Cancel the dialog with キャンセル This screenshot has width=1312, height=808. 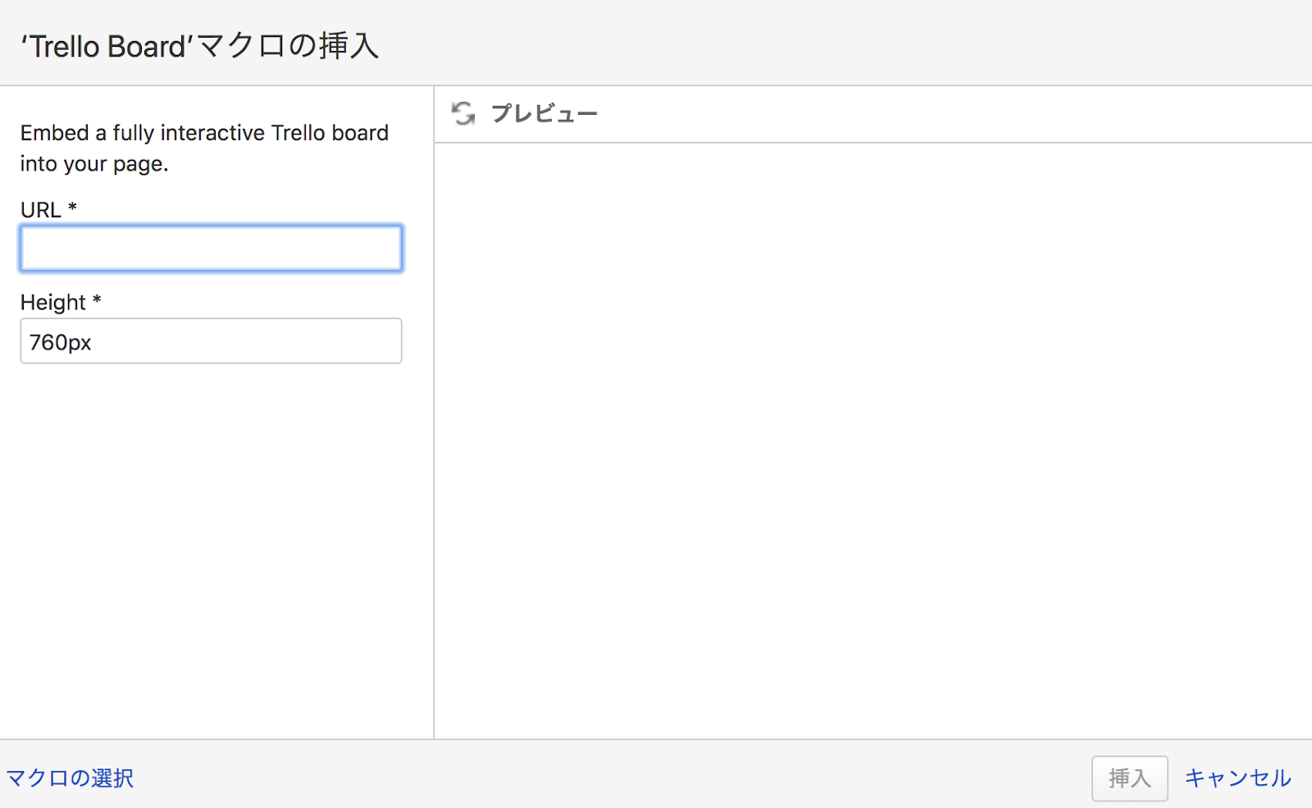1237,778
